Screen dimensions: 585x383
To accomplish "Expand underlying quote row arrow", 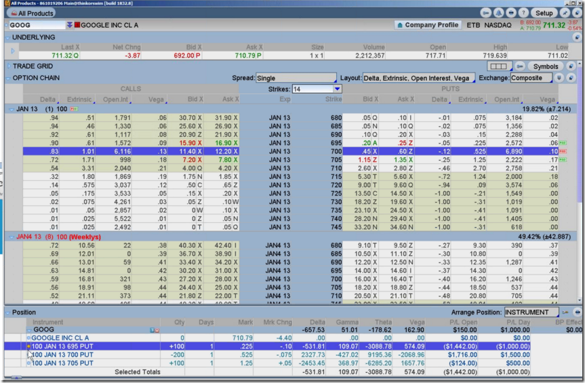I will tap(12, 51).
